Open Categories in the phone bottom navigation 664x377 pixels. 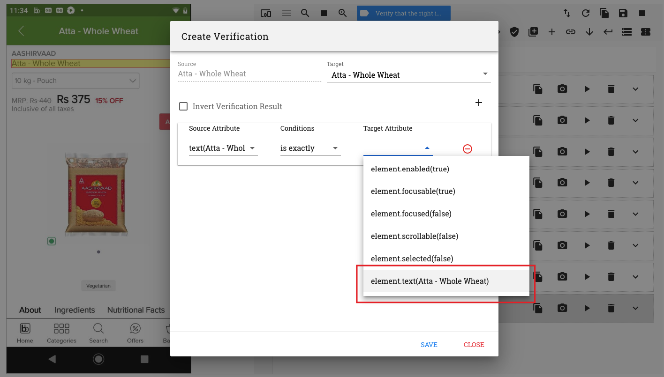point(61,333)
